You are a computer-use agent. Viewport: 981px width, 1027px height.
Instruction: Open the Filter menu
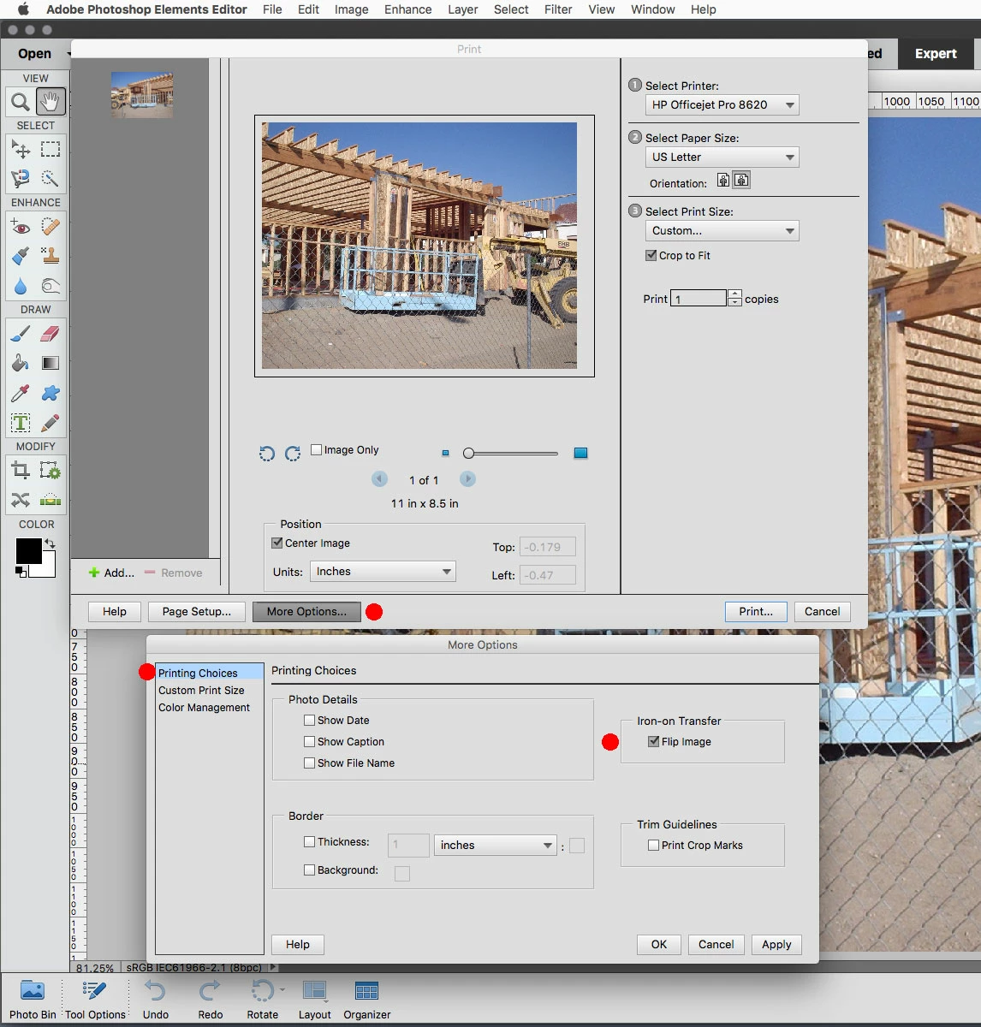point(558,9)
